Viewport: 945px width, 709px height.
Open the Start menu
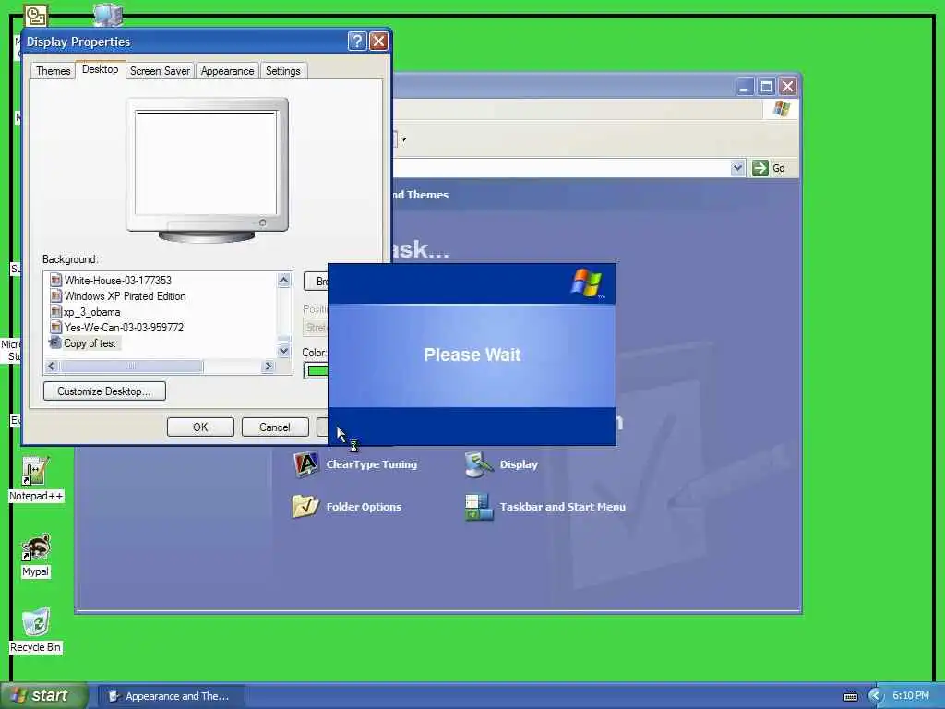coord(43,695)
